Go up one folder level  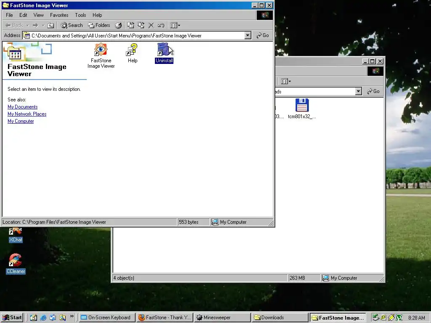coord(51,25)
